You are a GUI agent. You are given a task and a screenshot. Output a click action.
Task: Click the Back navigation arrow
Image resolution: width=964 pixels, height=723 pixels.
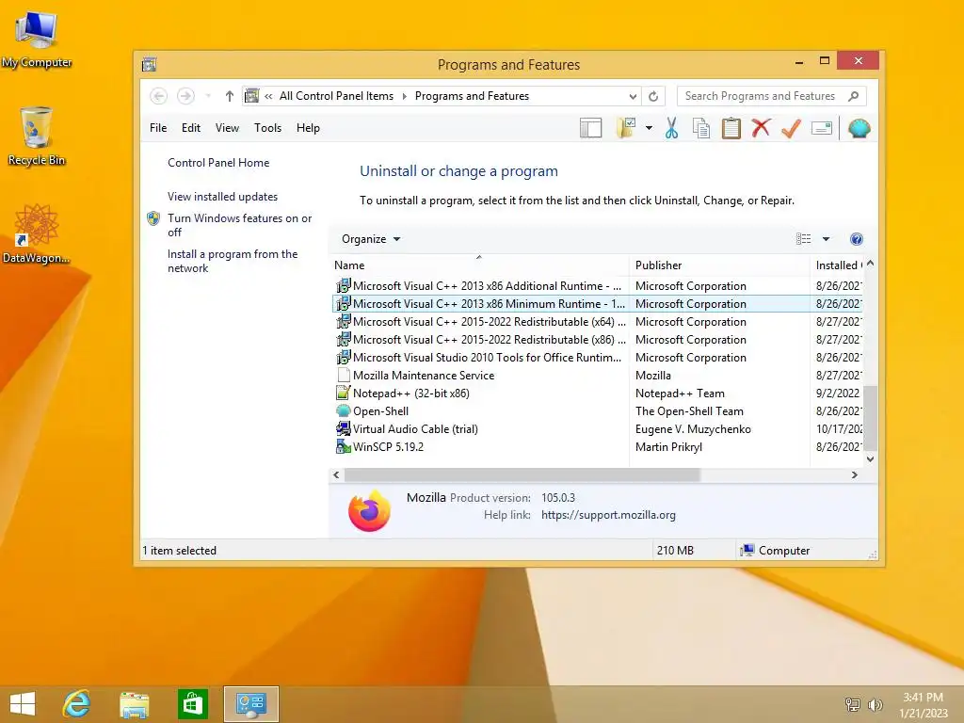158,96
